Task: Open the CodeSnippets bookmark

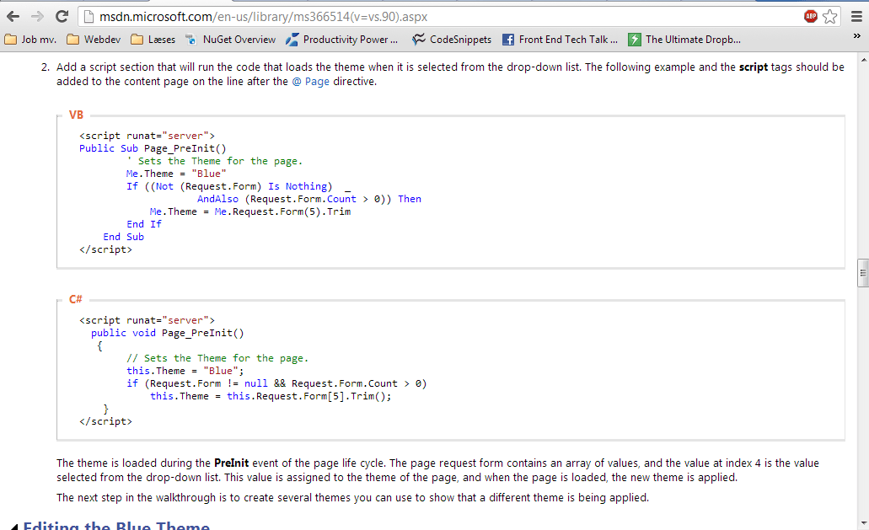Action: click(452, 40)
